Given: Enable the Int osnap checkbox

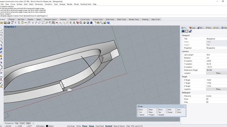Looking at the screenshot, I should pyautogui.click(x=139, y=112).
